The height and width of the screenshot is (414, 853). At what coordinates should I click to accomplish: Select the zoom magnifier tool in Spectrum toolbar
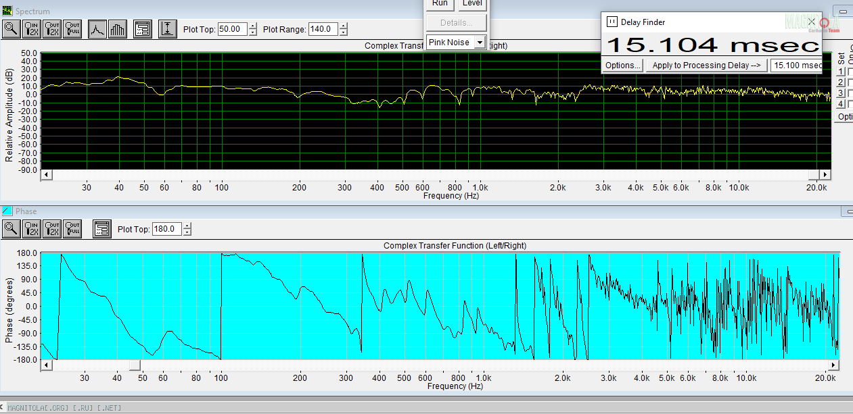click(11, 29)
